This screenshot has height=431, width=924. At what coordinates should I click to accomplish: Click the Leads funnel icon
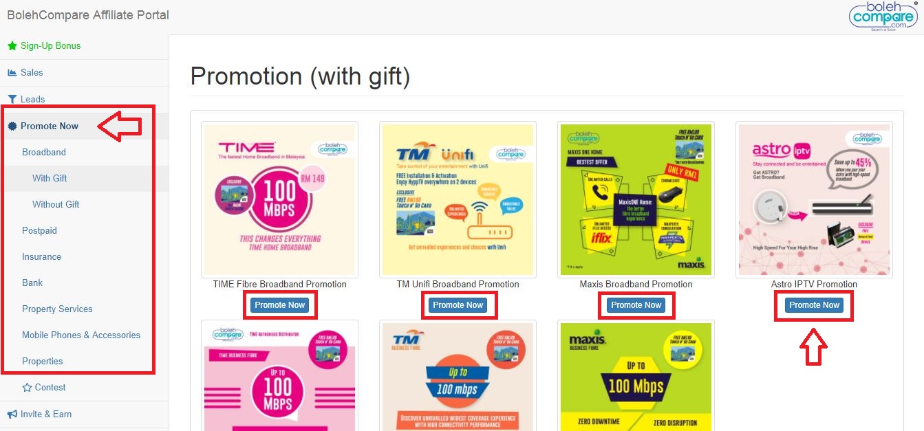(x=12, y=99)
